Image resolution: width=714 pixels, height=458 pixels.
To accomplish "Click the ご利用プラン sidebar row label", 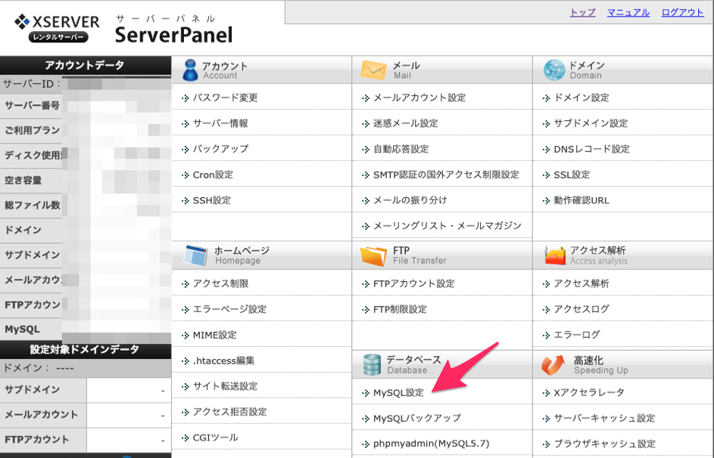I will tap(33, 131).
